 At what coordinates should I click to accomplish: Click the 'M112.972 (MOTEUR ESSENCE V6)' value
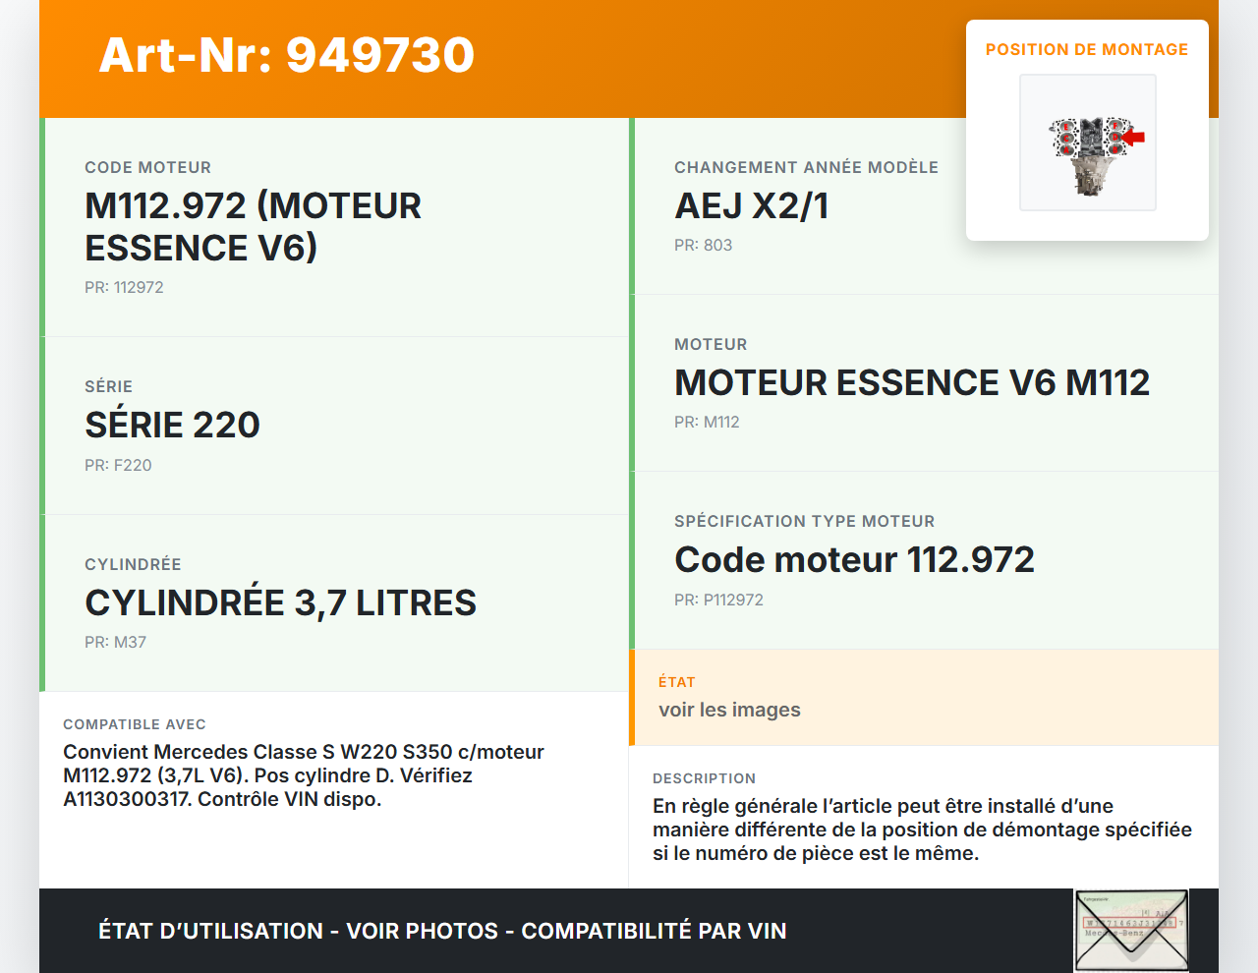point(254,227)
